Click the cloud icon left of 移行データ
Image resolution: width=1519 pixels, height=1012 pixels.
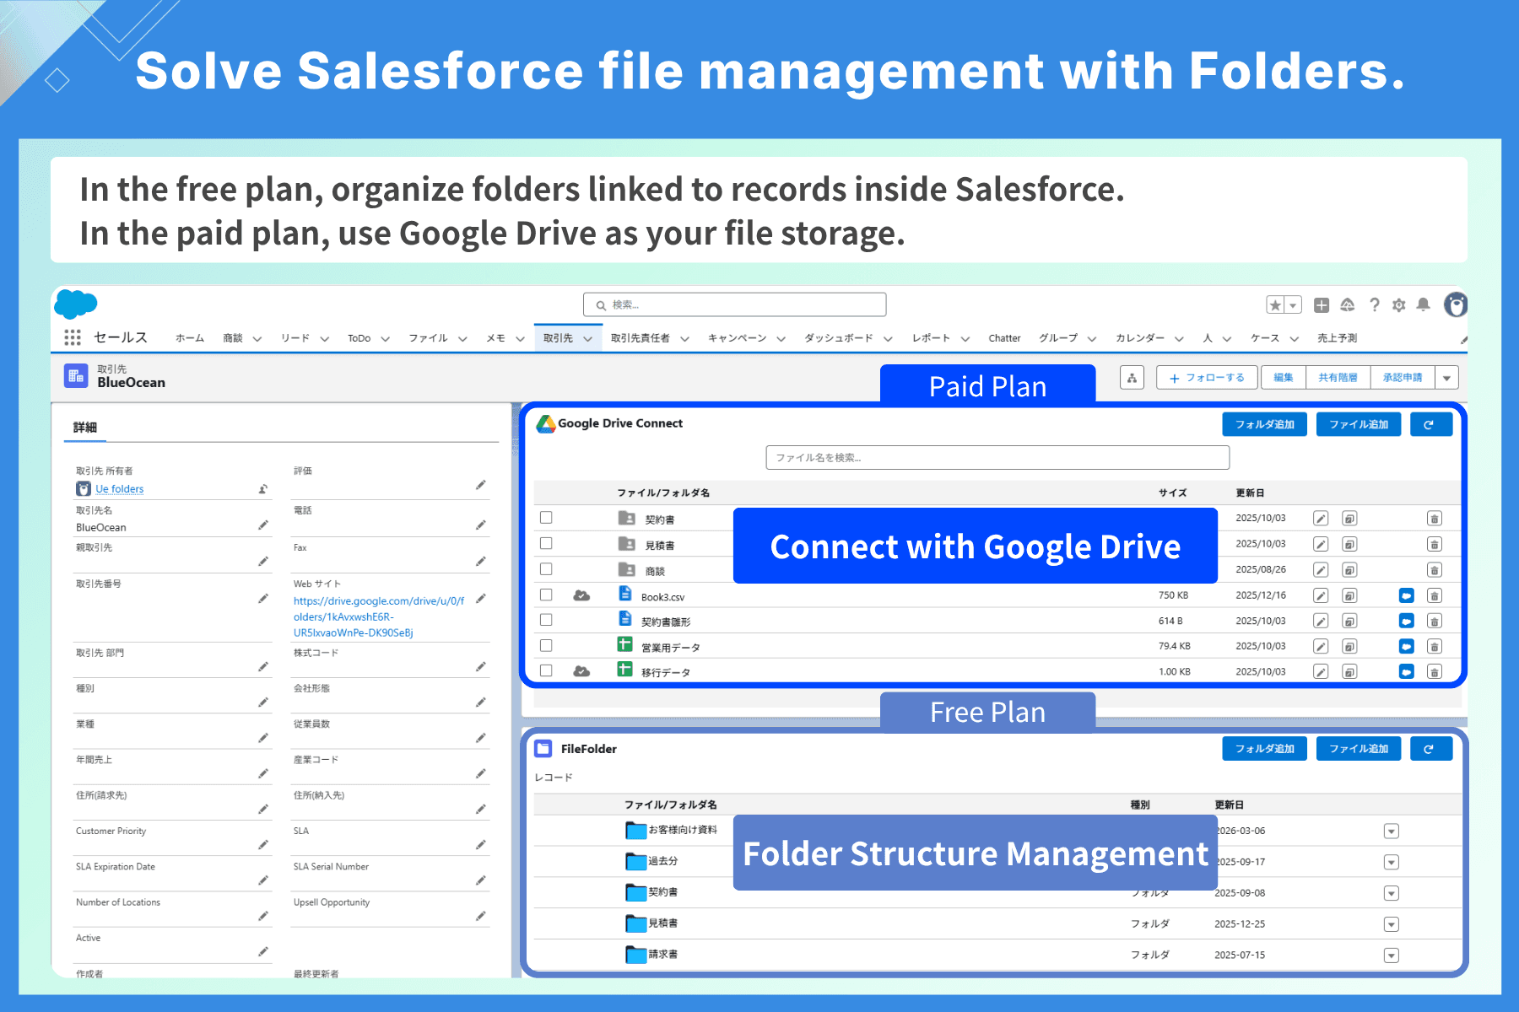[581, 671]
